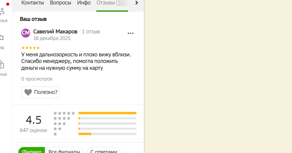Open the Инфо tab
The image size is (292, 153).
tap(84, 3)
